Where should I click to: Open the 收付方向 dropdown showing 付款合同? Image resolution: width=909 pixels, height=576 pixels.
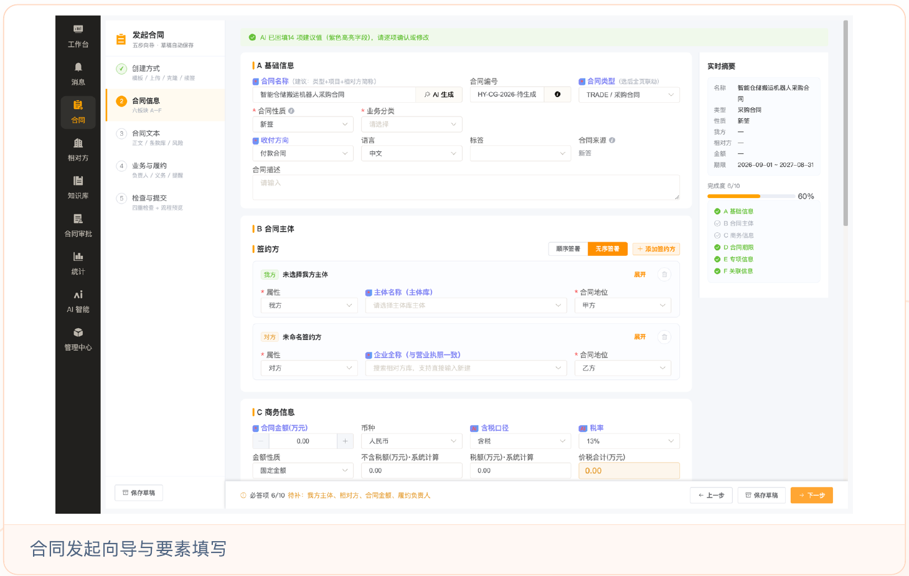pos(303,153)
